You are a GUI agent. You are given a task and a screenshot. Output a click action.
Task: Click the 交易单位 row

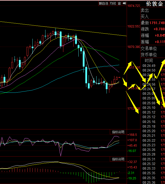[x=153, y=48]
